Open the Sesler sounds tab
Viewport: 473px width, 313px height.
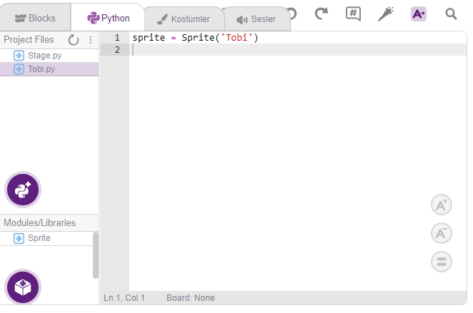pos(256,19)
